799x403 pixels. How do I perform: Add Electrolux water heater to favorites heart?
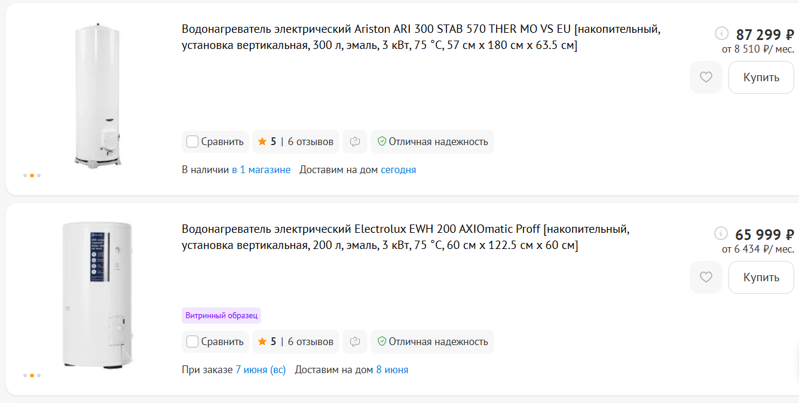point(706,278)
